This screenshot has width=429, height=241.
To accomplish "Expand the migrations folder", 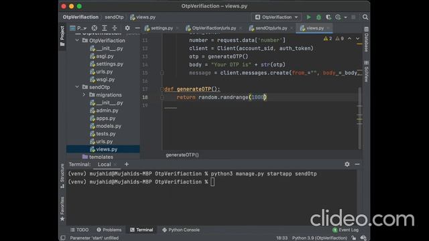I will [84, 94].
